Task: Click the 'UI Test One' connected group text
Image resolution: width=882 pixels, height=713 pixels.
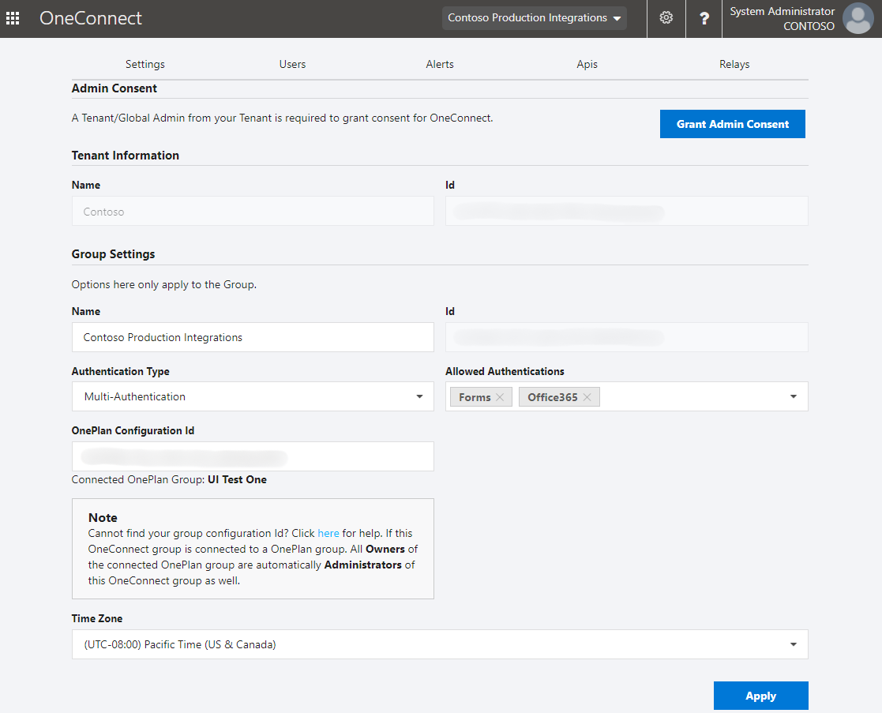Action: (237, 479)
